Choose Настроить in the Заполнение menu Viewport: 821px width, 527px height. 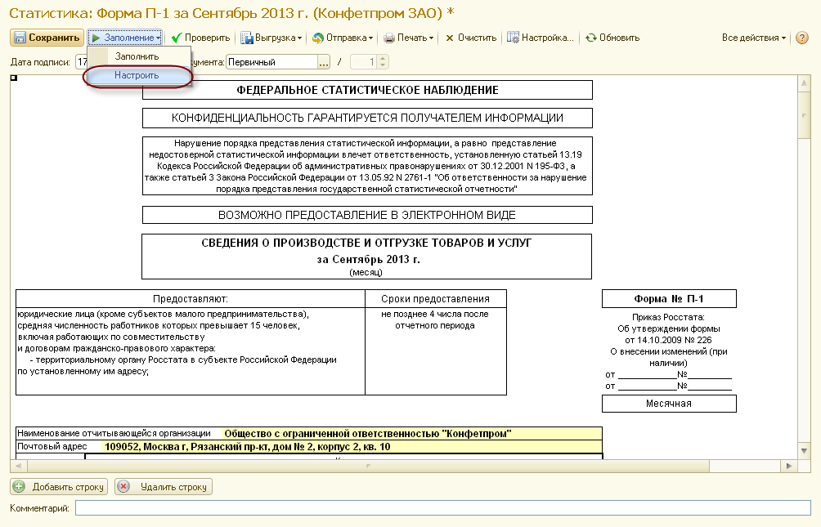(x=137, y=75)
